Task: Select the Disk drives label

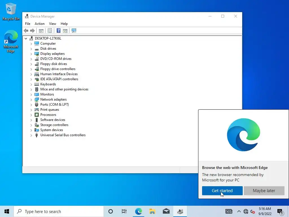Action: (48, 49)
